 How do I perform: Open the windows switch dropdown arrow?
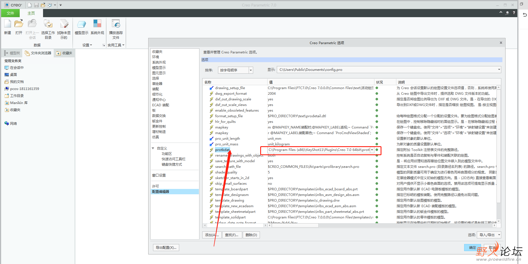tap(55, 5)
